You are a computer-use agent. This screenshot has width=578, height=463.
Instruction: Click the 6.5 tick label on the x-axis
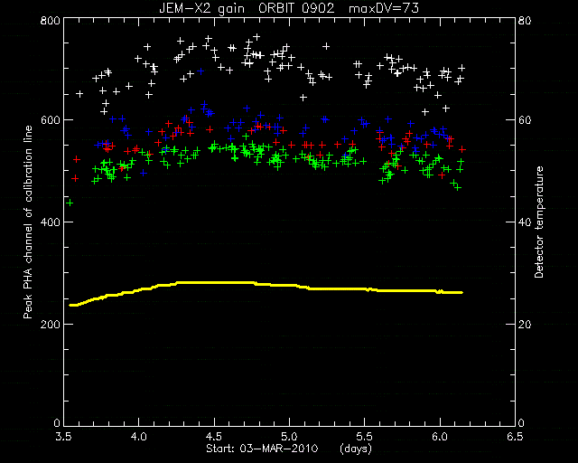[x=515, y=437]
